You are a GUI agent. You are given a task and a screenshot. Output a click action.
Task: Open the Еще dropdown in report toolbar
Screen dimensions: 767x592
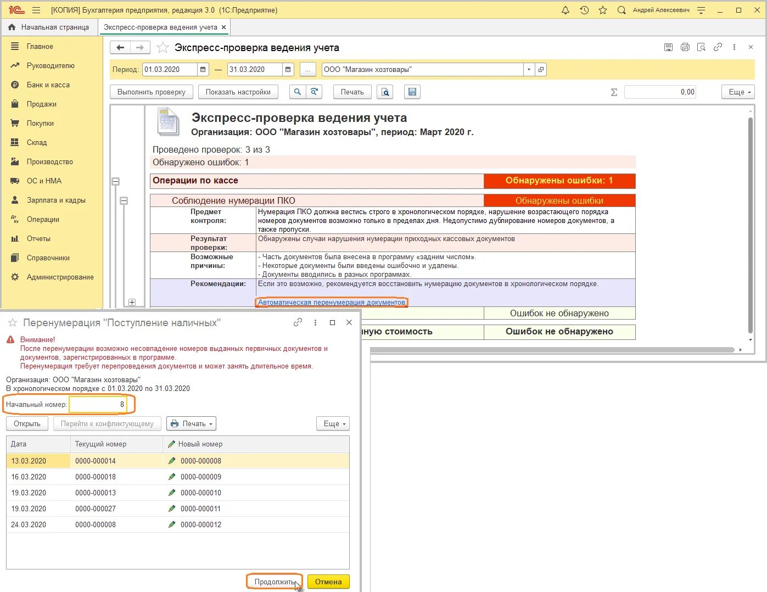[x=738, y=92]
